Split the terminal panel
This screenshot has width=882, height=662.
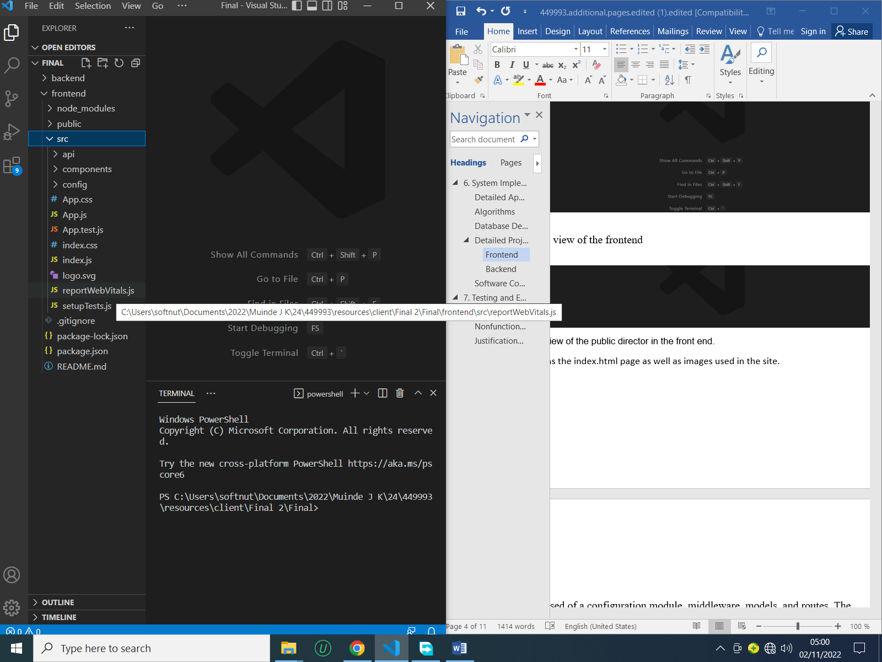tap(383, 393)
